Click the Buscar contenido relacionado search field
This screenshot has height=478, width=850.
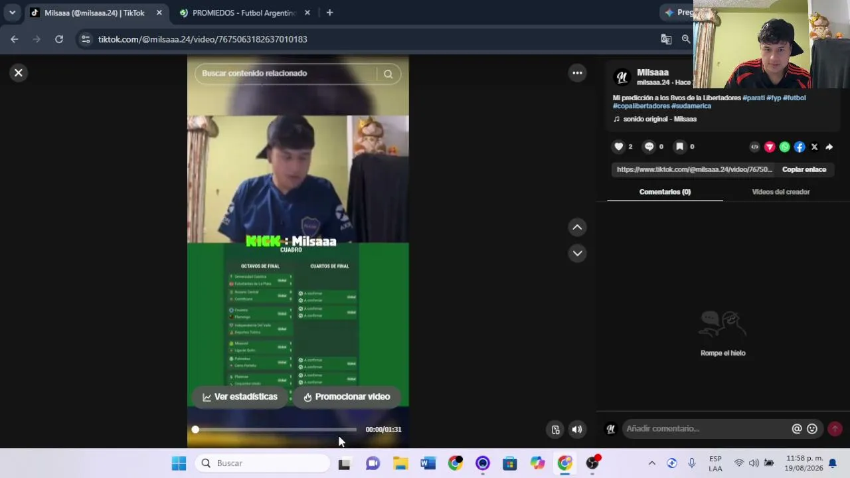tap(287, 74)
